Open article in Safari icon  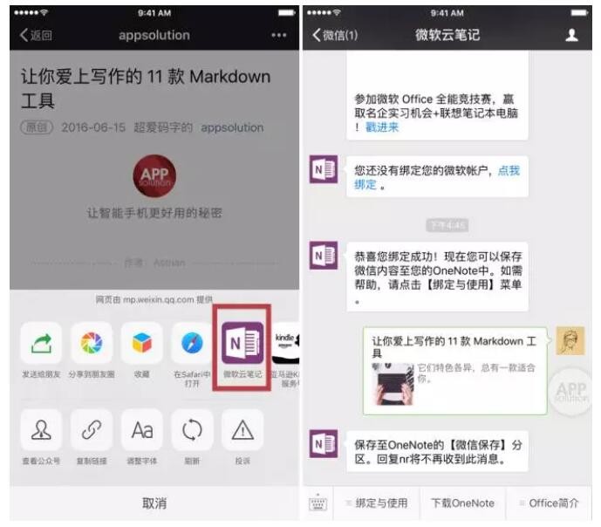192,343
